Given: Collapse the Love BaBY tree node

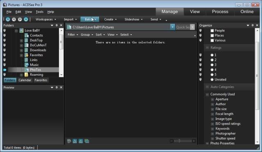Looking at the screenshot, I should 16,31.
